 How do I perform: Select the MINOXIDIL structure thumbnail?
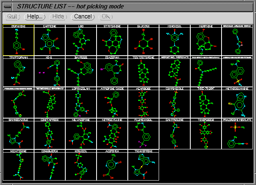(x=174, y=42)
